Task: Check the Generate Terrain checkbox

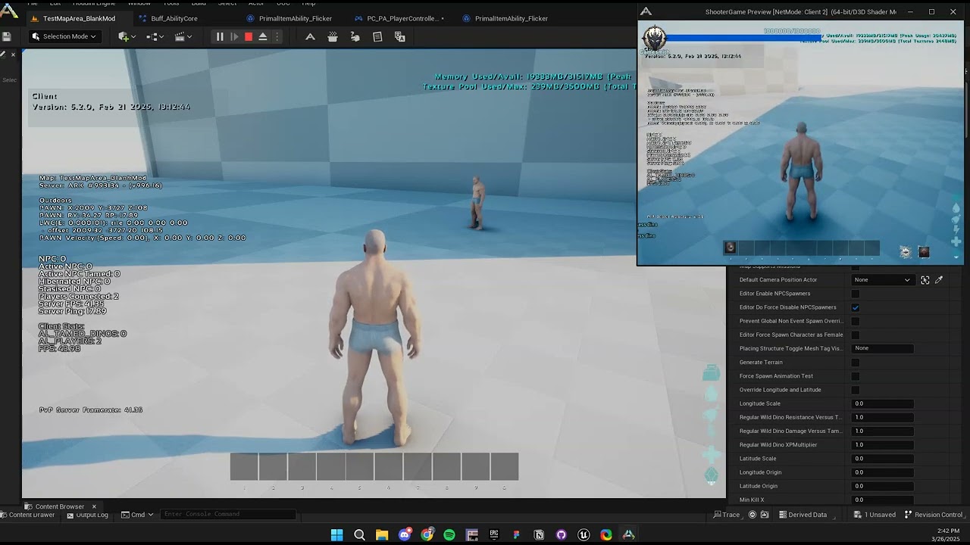Action: click(856, 363)
